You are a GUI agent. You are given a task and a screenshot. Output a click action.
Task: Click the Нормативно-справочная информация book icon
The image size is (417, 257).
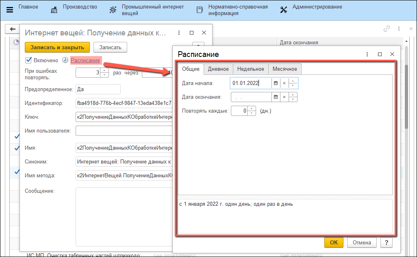199,10
